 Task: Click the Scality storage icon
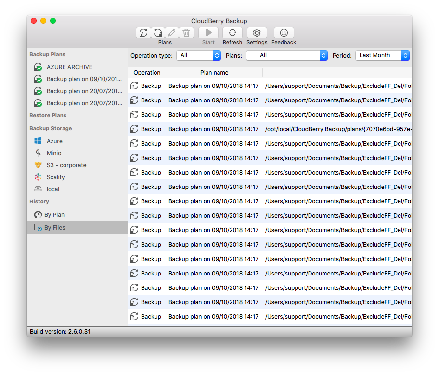pyautogui.click(x=38, y=177)
